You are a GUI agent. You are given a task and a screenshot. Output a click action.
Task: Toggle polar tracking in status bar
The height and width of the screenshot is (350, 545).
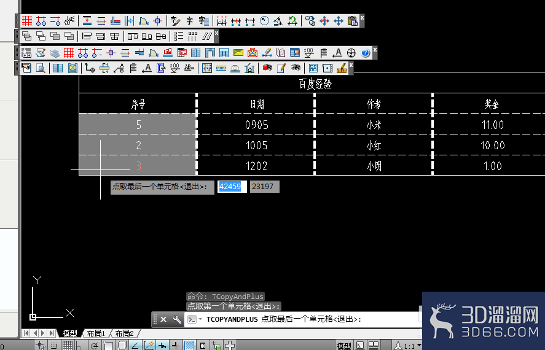point(95,346)
